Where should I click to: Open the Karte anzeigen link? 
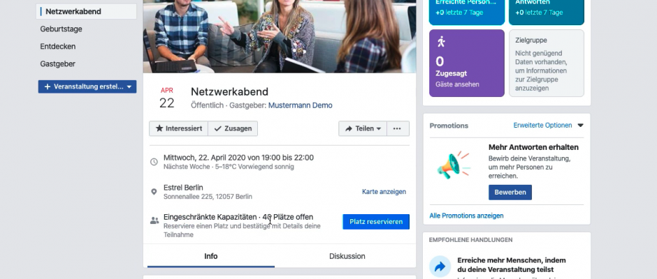(383, 192)
